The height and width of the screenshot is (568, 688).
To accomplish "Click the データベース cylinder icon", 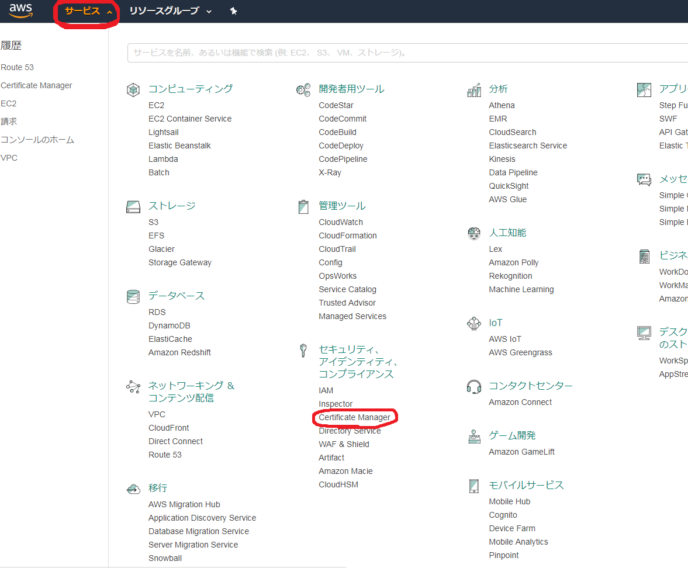I will click(x=133, y=296).
